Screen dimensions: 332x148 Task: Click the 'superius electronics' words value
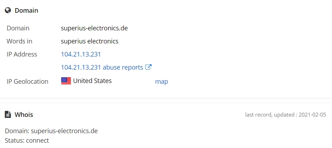(x=89, y=41)
